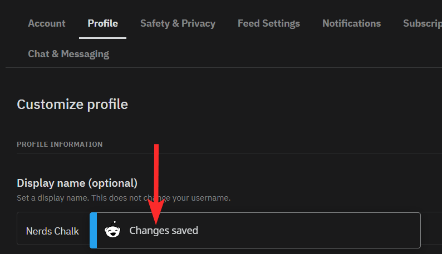Viewport: 442px width, 254px height.
Task: Click the divider line below the PROFILE INFORMATION label
Action: coord(223,153)
